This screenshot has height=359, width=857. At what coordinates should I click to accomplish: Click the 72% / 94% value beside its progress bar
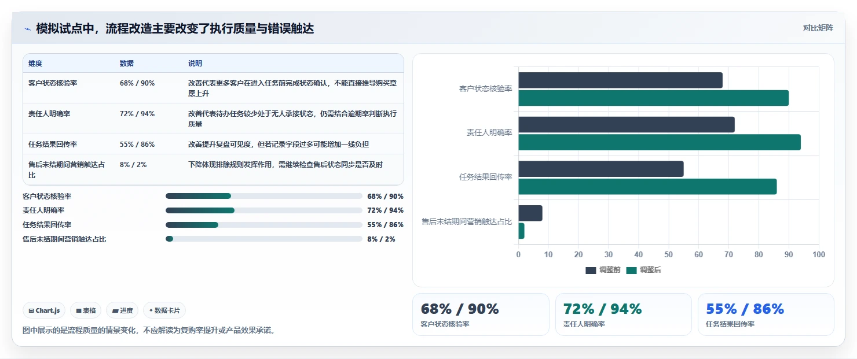point(385,210)
